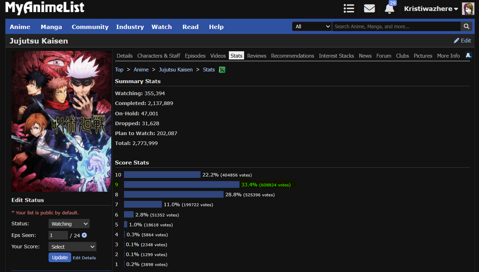Screen dimensions: 479x272
Task: Switch to the Forum tab
Action: (384, 56)
